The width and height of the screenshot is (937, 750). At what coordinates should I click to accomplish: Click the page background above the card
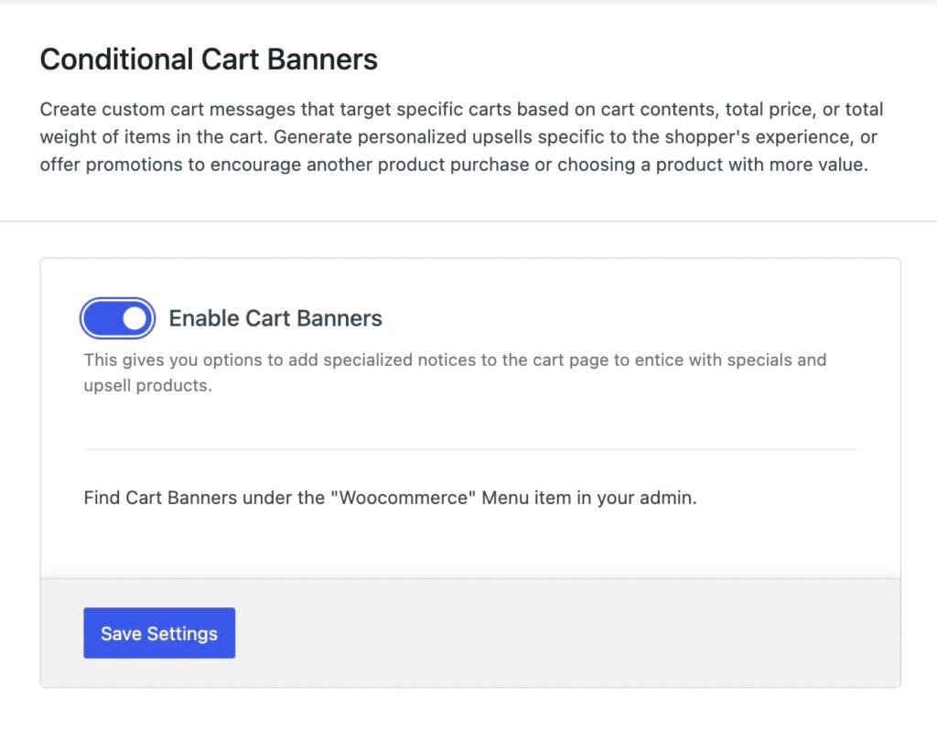coord(468,238)
